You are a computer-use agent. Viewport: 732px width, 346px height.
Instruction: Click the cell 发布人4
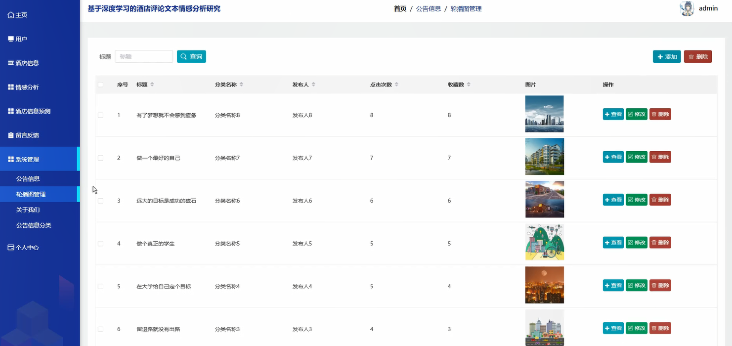(302, 286)
